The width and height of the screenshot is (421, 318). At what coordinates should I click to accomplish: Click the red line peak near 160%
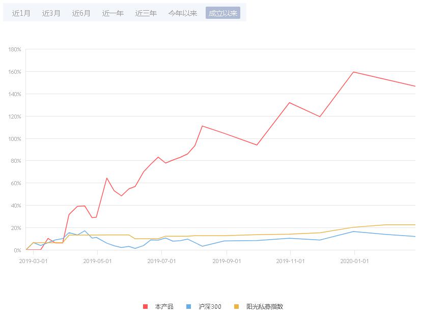pos(353,72)
